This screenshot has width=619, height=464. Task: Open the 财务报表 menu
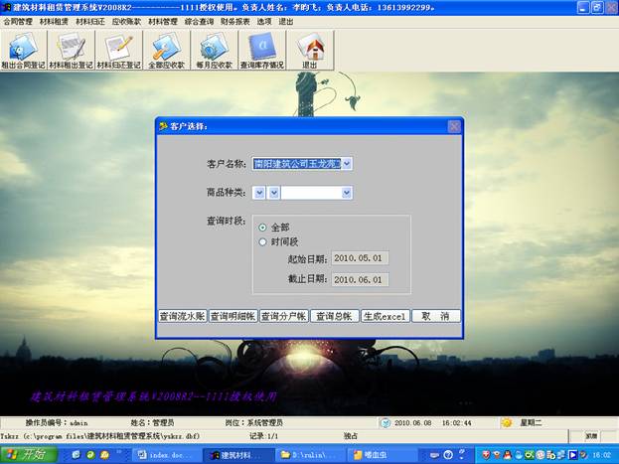tap(236, 20)
